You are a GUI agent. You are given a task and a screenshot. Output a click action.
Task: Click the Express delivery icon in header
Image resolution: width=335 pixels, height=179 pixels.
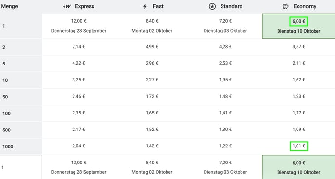(67, 6)
